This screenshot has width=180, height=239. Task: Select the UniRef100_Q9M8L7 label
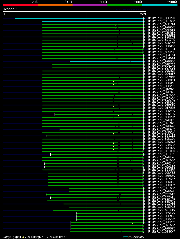(161, 102)
